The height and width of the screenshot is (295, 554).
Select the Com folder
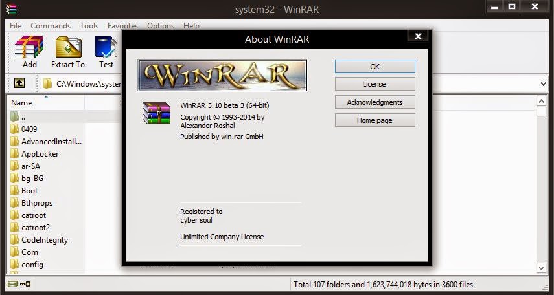pos(30,252)
